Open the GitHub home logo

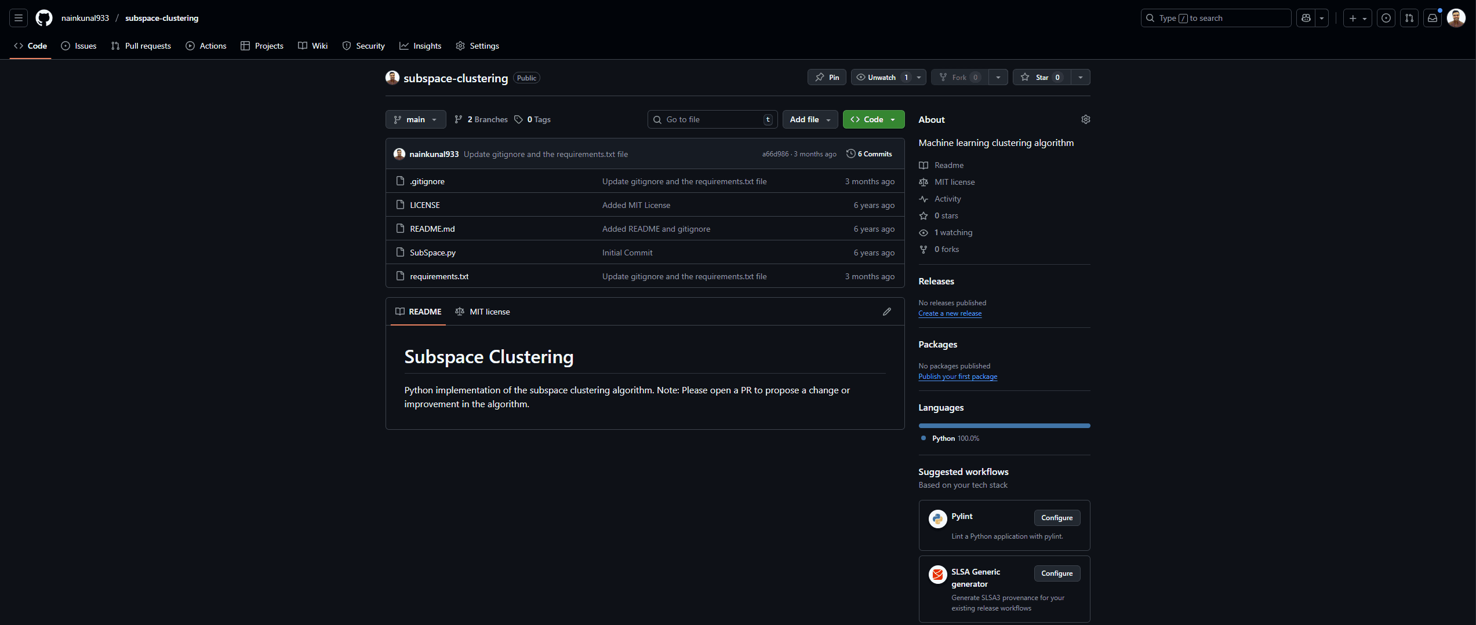(x=43, y=18)
